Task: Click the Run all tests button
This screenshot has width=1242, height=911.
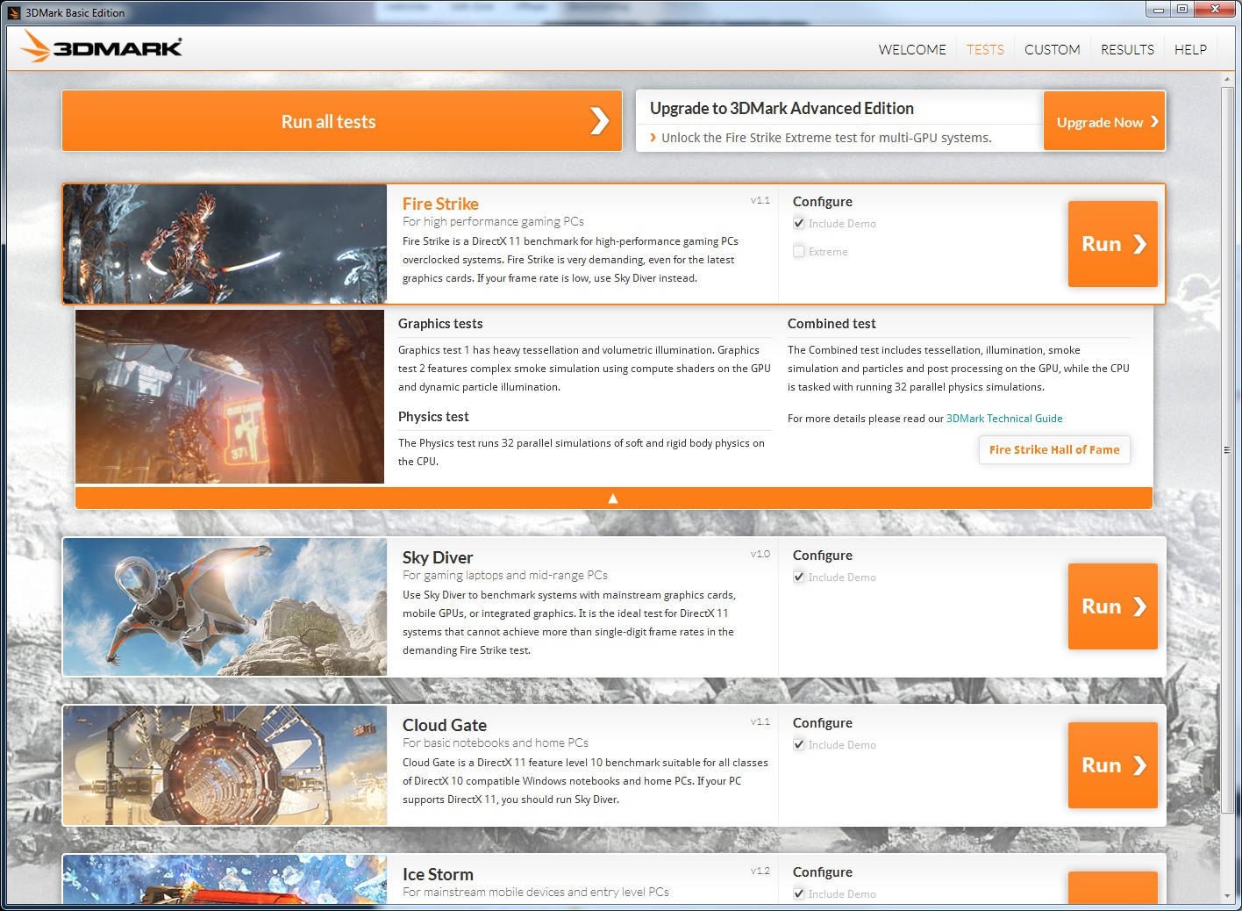Action: pyautogui.click(x=342, y=121)
